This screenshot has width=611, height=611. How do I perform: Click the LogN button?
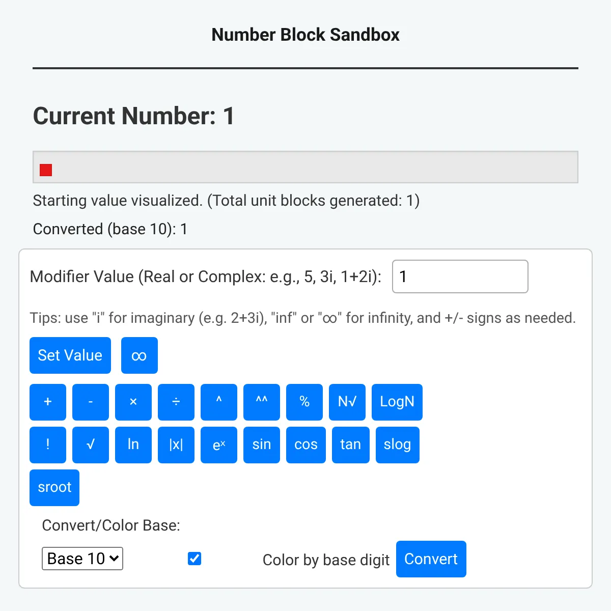pyautogui.click(x=397, y=402)
